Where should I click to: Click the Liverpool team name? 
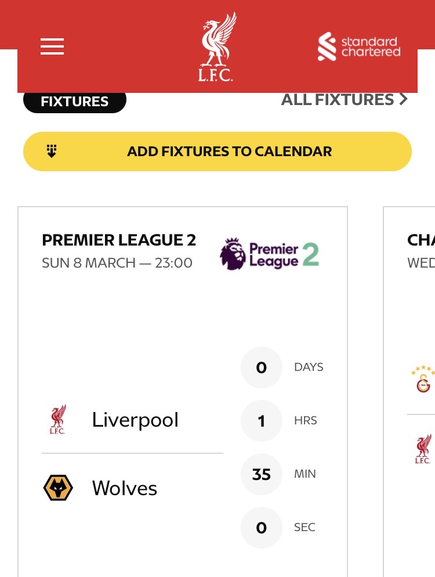click(x=135, y=420)
